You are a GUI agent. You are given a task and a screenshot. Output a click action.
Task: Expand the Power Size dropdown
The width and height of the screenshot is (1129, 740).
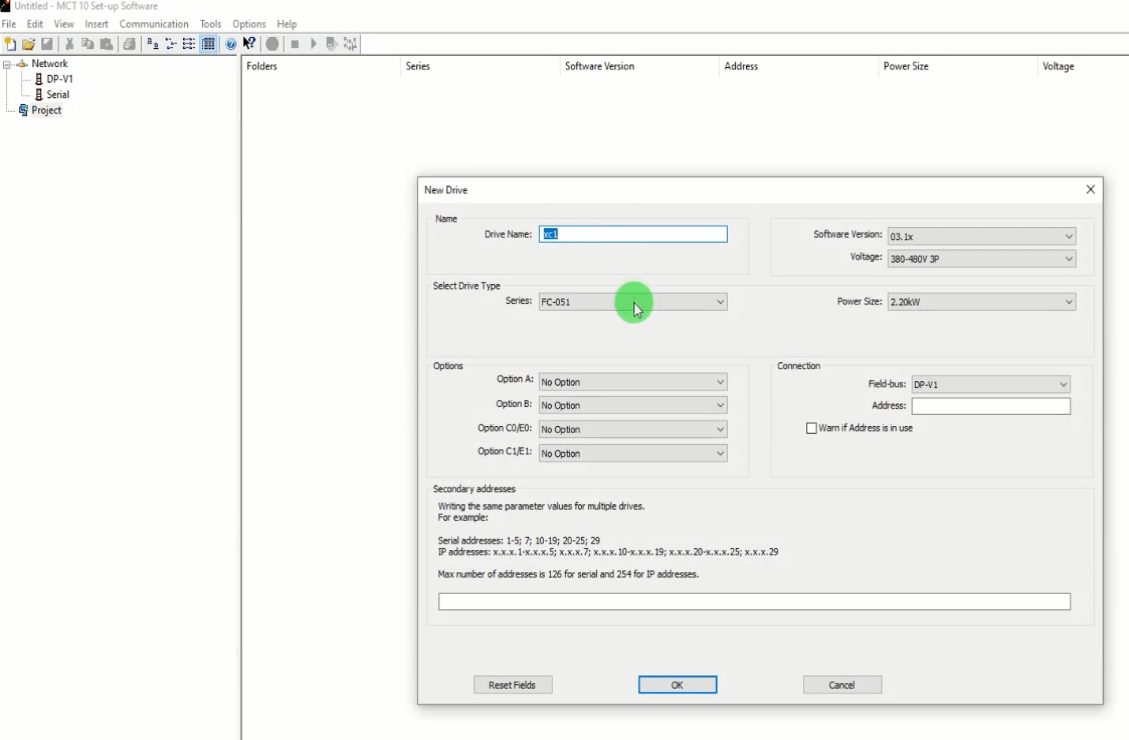pyautogui.click(x=981, y=302)
